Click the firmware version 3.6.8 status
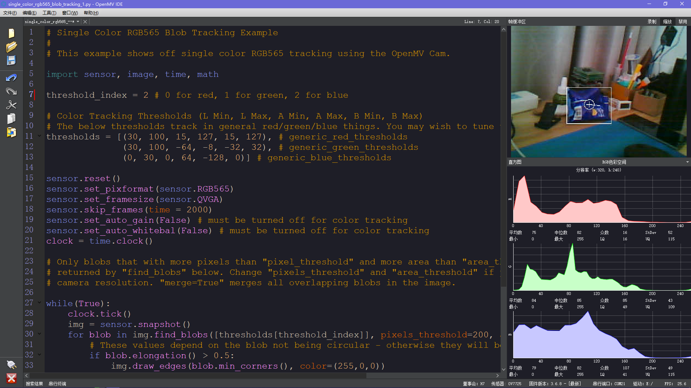 pyautogui.click(x=555, y=384)
